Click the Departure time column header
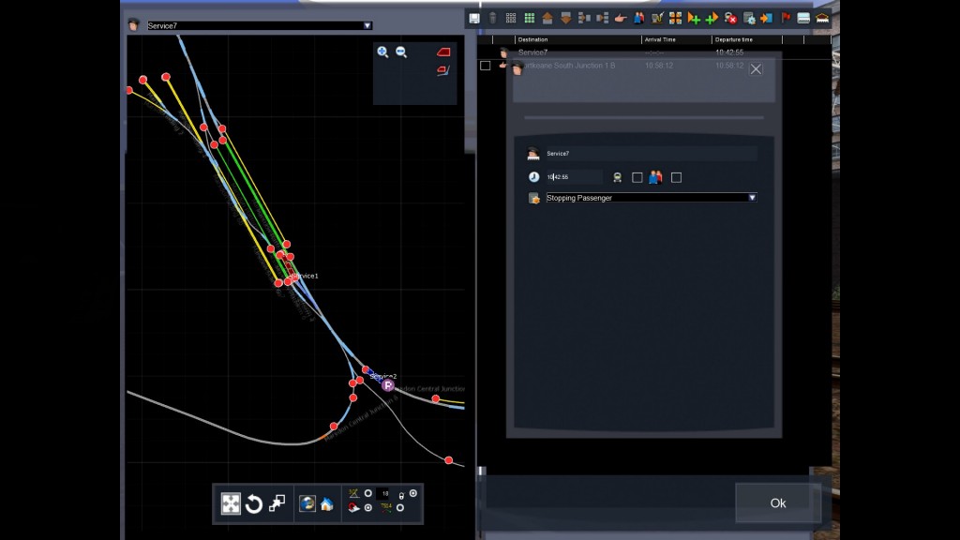The width and height of the screenshot is (960, 540). (x=736, y=39)
